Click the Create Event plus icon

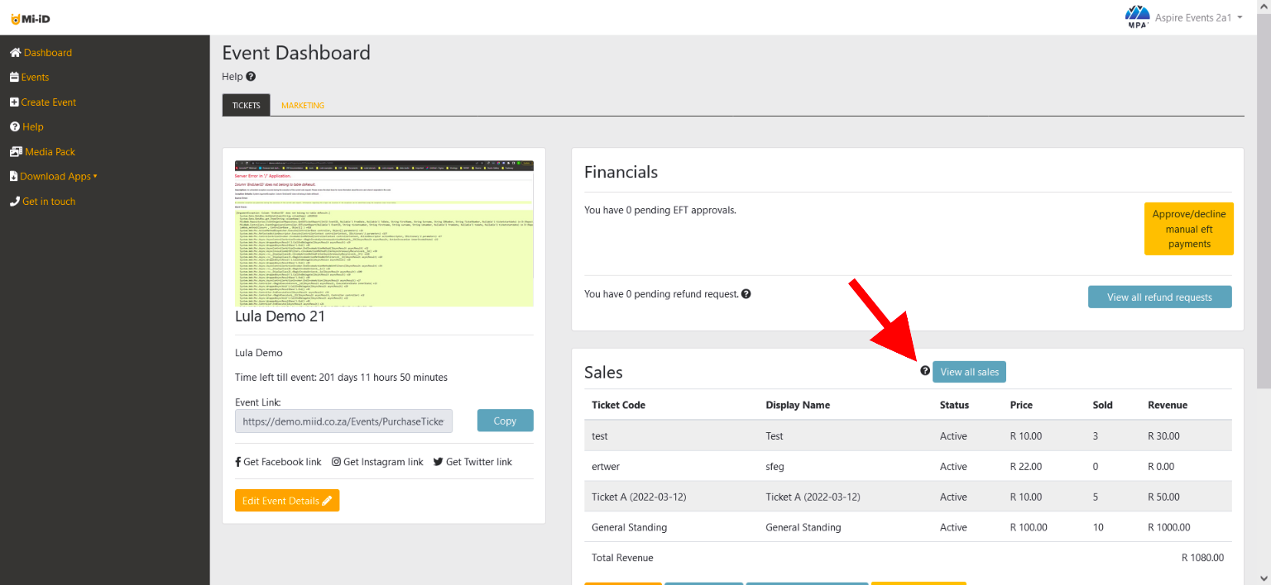pos(14,102)
